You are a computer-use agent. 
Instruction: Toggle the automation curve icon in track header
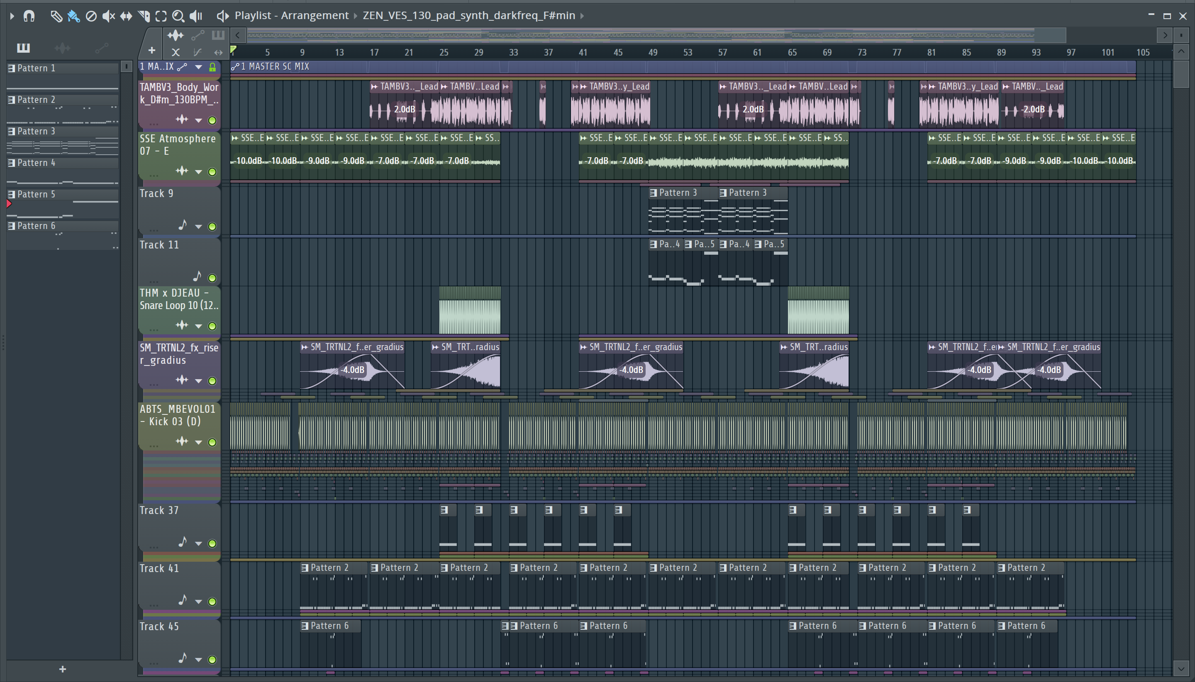tap(197, 52)
